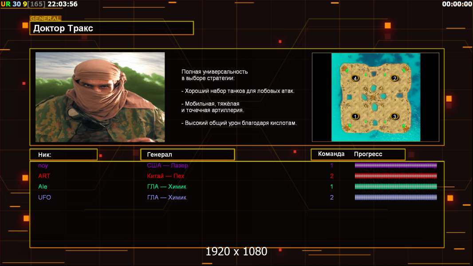
Task: Click team number for ART
Action: 332,176
